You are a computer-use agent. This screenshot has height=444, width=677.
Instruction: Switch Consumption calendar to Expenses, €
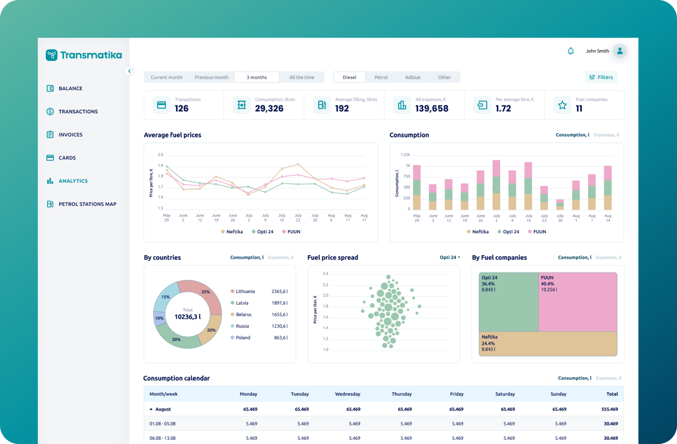click(x=609, y=378)
